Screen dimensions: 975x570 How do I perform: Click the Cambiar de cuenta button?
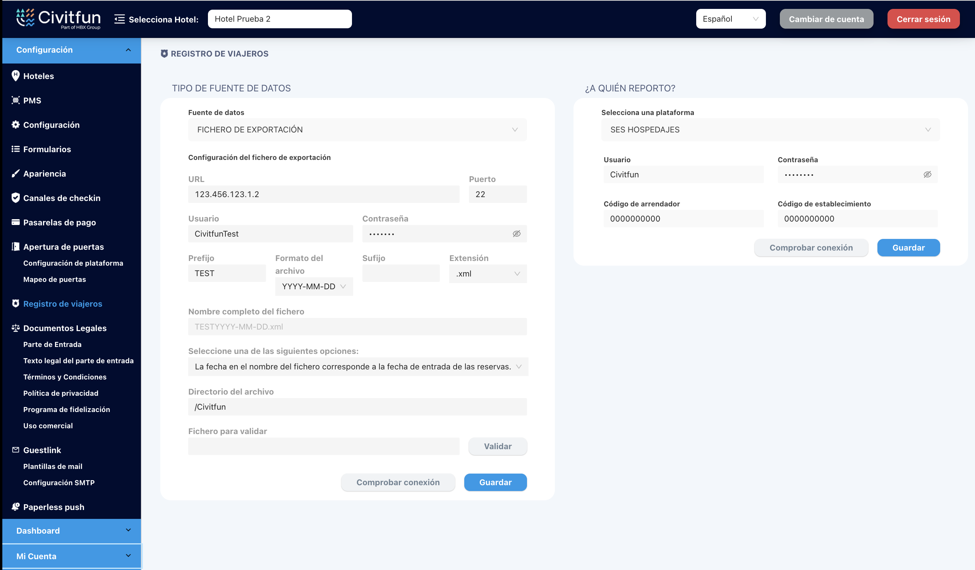(x=826, y=19)
